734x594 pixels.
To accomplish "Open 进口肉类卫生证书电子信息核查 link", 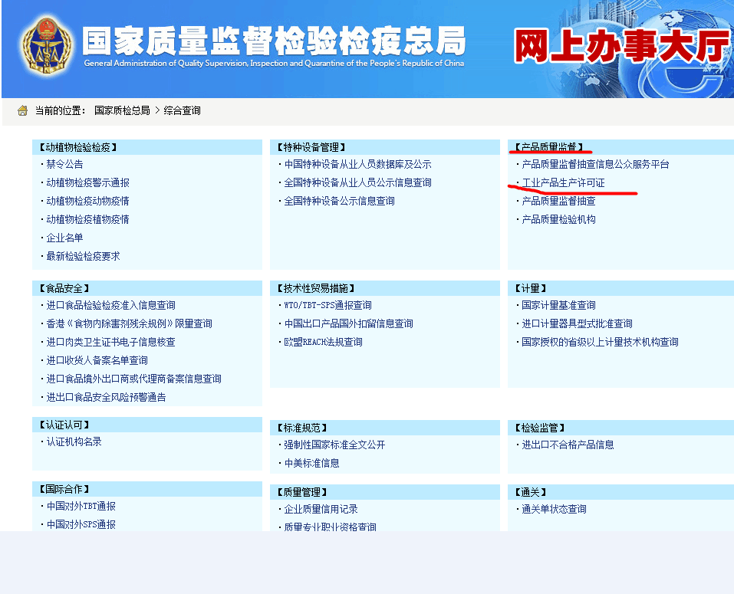I will pyautogui.click(x=110, y=342).
